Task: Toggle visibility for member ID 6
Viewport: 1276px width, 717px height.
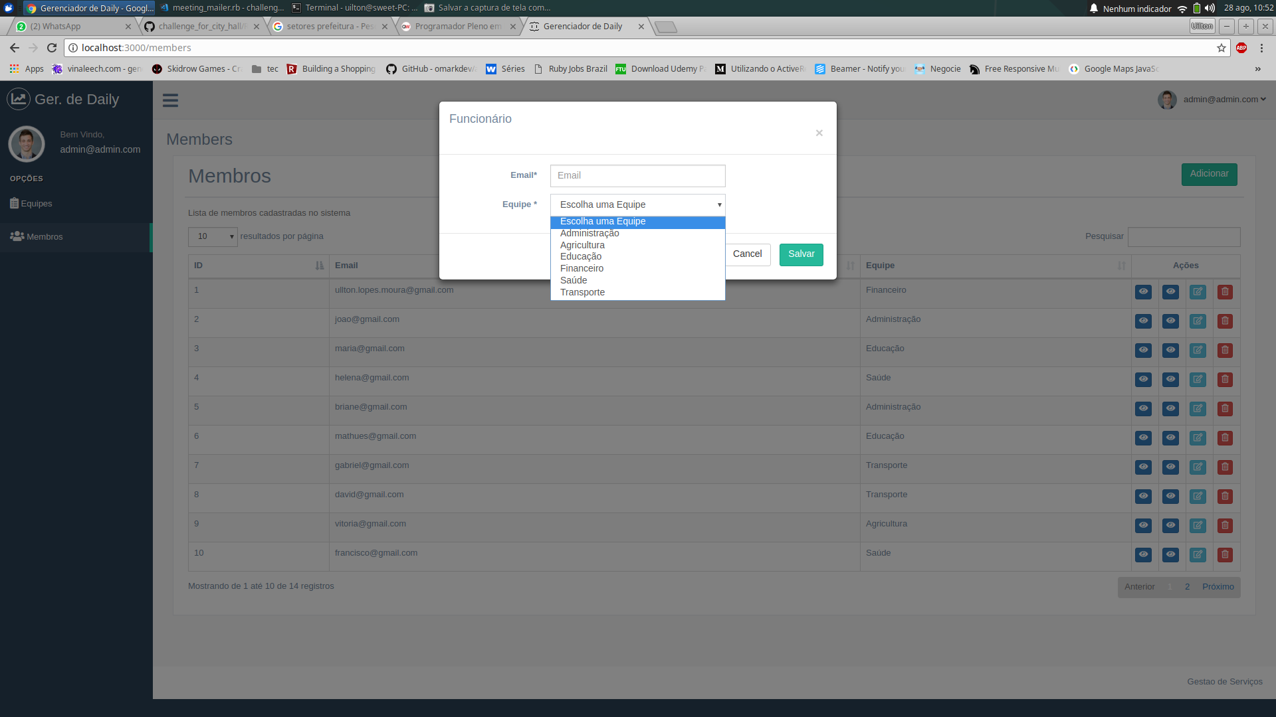Action: coord(1143,437)
